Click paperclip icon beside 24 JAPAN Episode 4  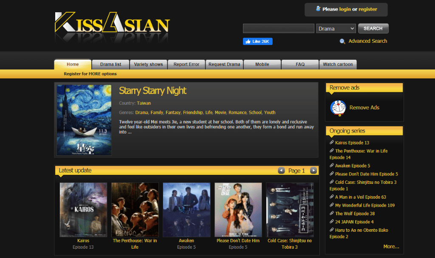click(331, 222)
